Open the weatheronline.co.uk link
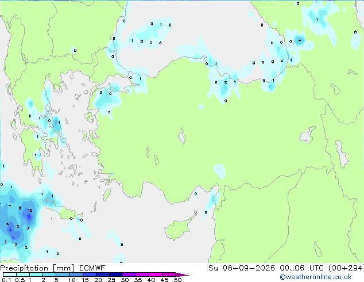This screenshot has width=364, height=282. (315, 277)
